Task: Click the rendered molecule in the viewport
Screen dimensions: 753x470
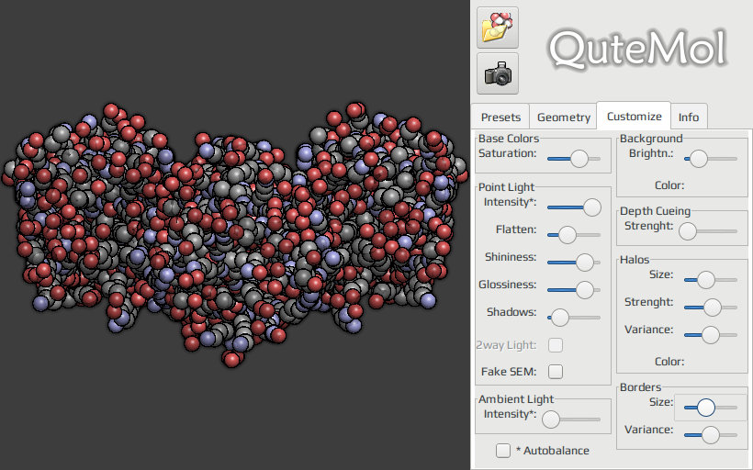Action: 234,234
